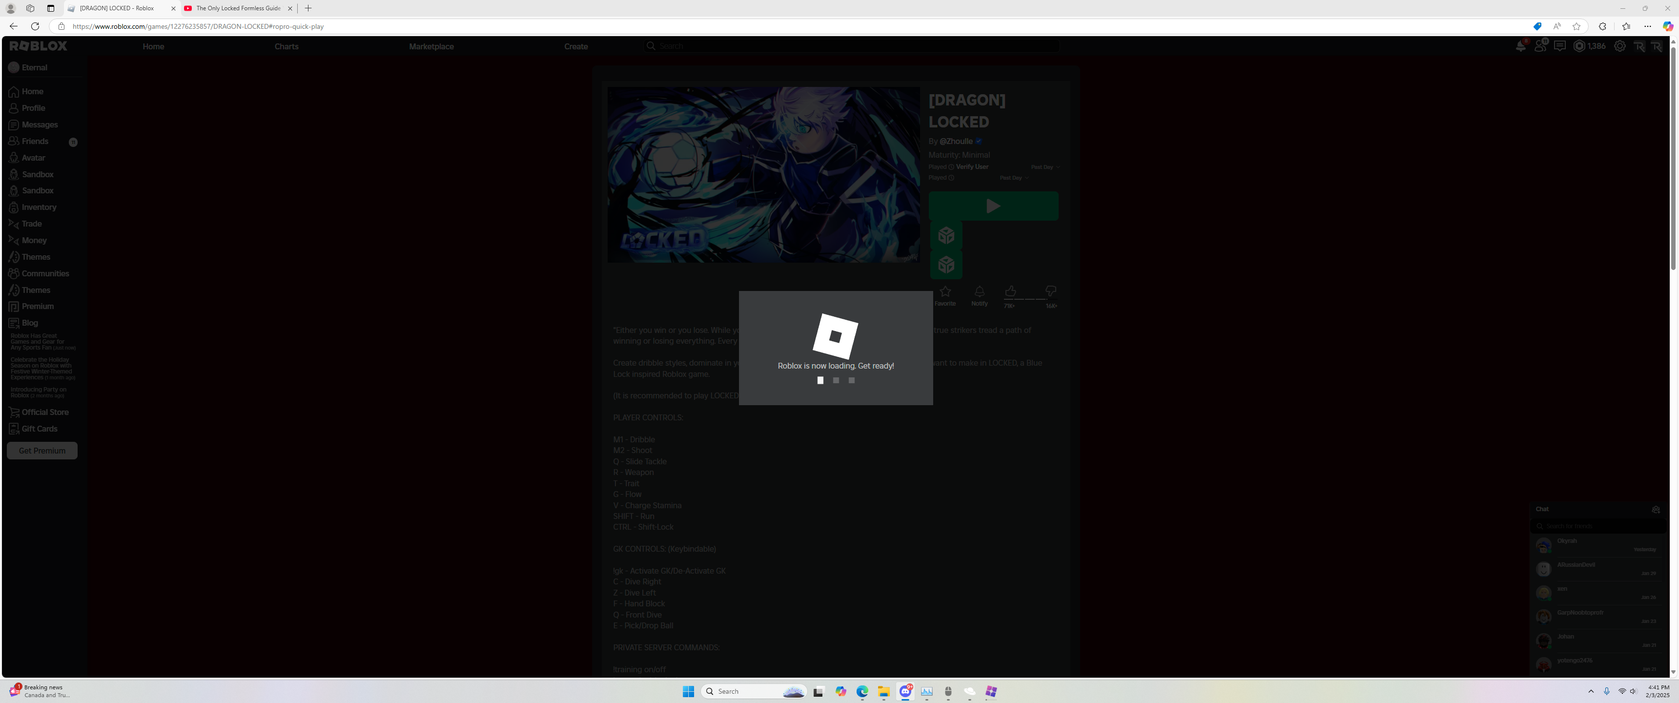Open Official Store in the left sidebar
The height and width of the screenshot is (703, 1679).
click(x=39, y=412)
